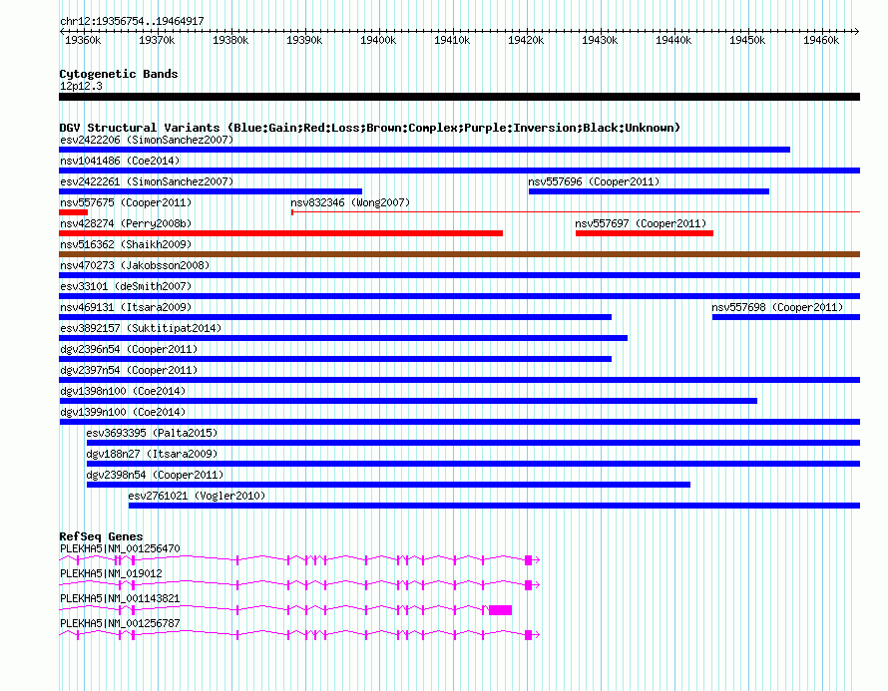The height and width of the screenshot is (691, 888).
Task: Click the dgv2397n54 (Cooper2011) label
Action: (129, 370)
